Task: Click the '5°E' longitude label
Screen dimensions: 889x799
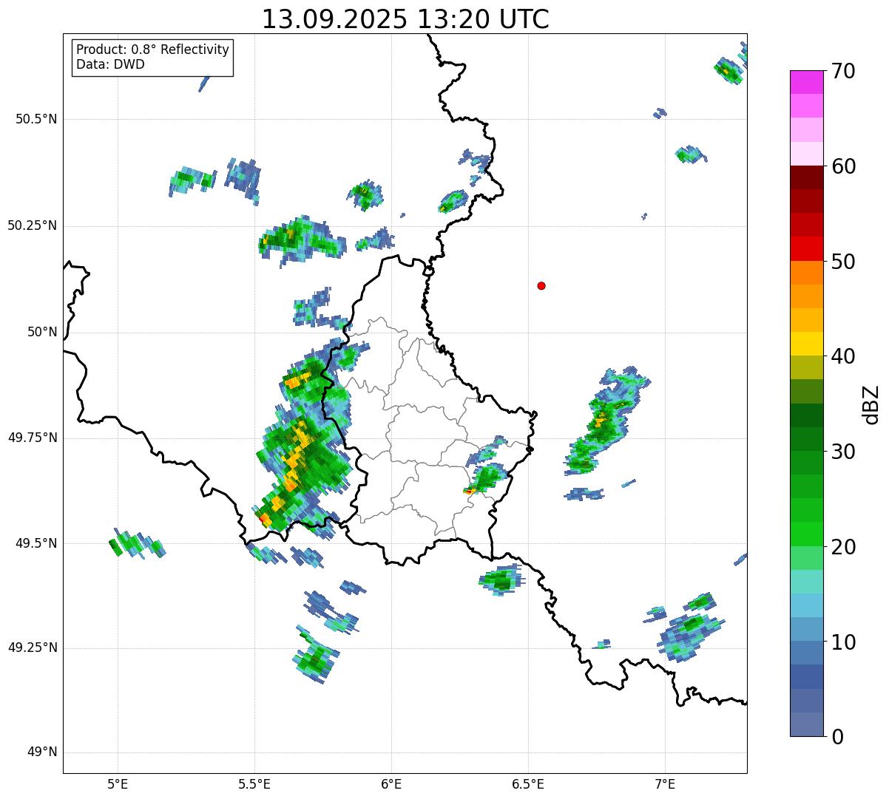Action: (x=118, y=784)
